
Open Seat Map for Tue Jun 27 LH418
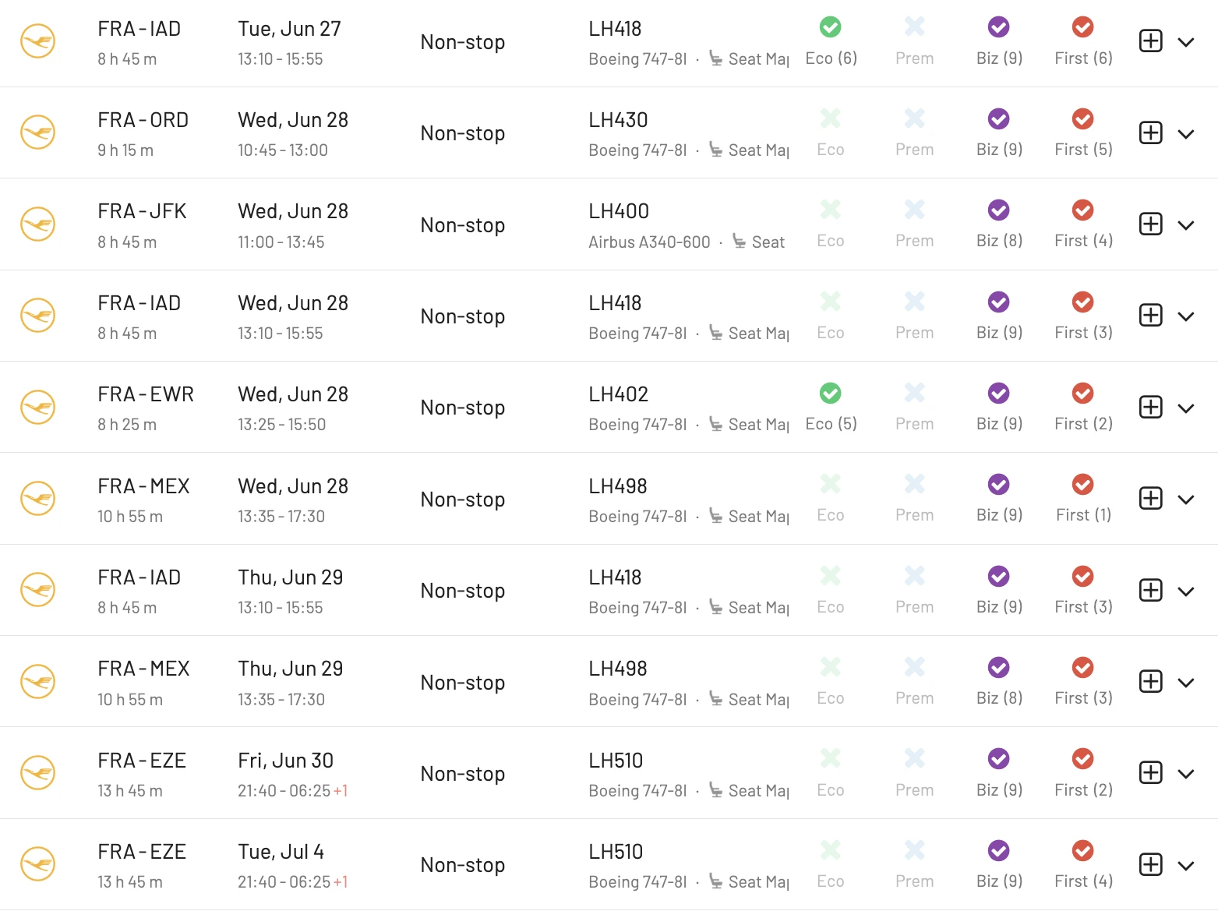[750, 59]
